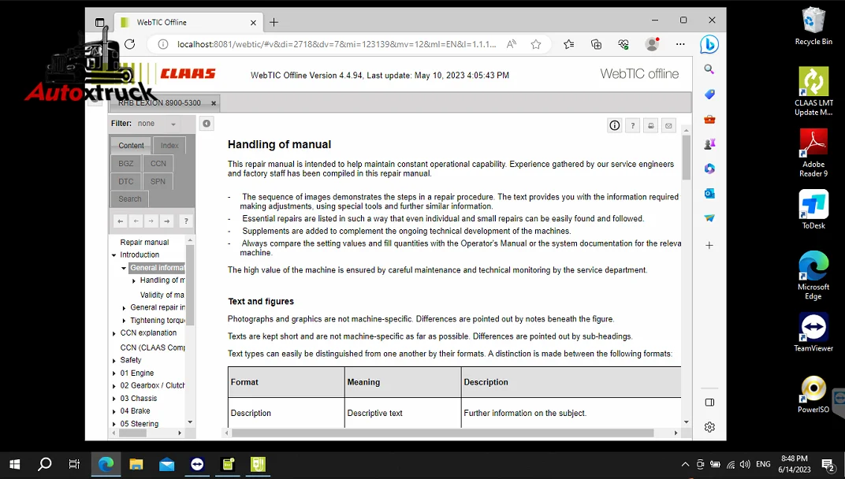
Task: Add page to favorites star
Action: click(536, 44)
